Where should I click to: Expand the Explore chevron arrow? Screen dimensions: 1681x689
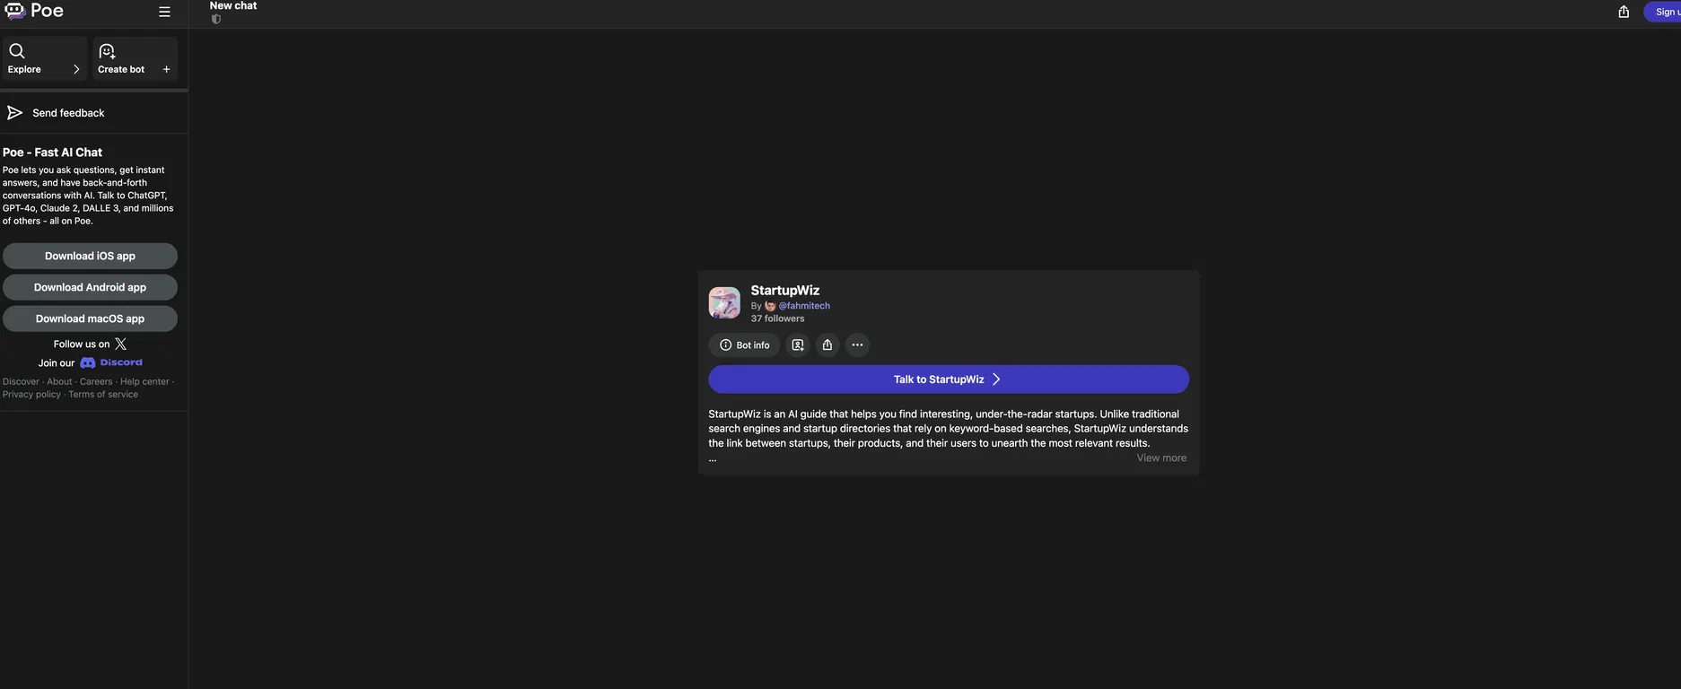point(76,69)
